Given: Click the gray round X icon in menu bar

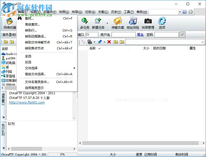Looking at the screenshot, I should tap(191, 12).
